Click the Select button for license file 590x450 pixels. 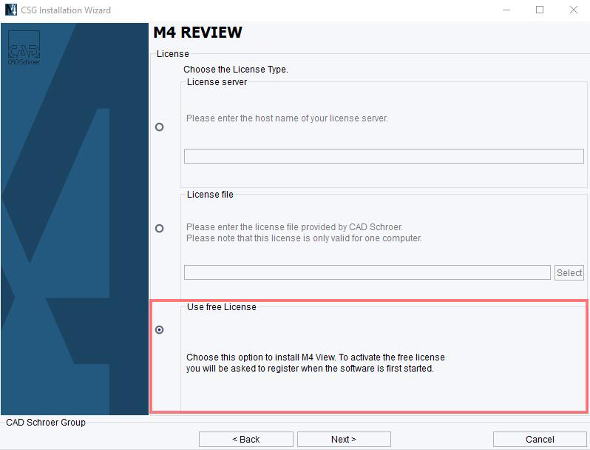569,272
